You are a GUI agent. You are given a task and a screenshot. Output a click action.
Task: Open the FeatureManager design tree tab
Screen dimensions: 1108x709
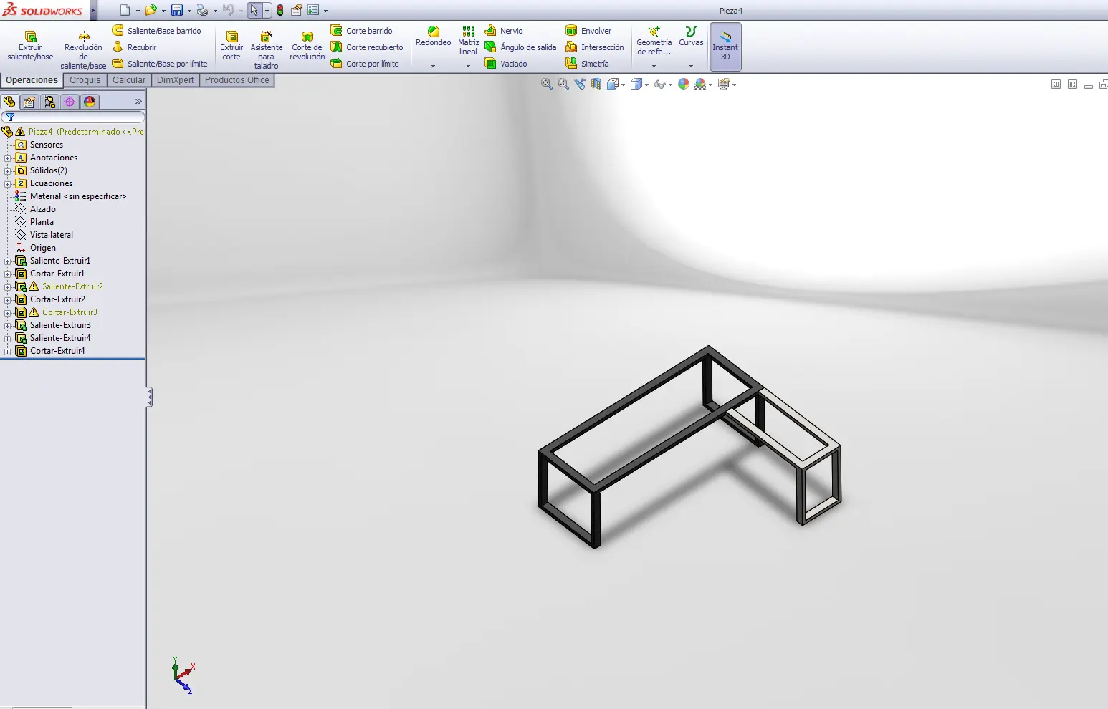click(9, 102)
